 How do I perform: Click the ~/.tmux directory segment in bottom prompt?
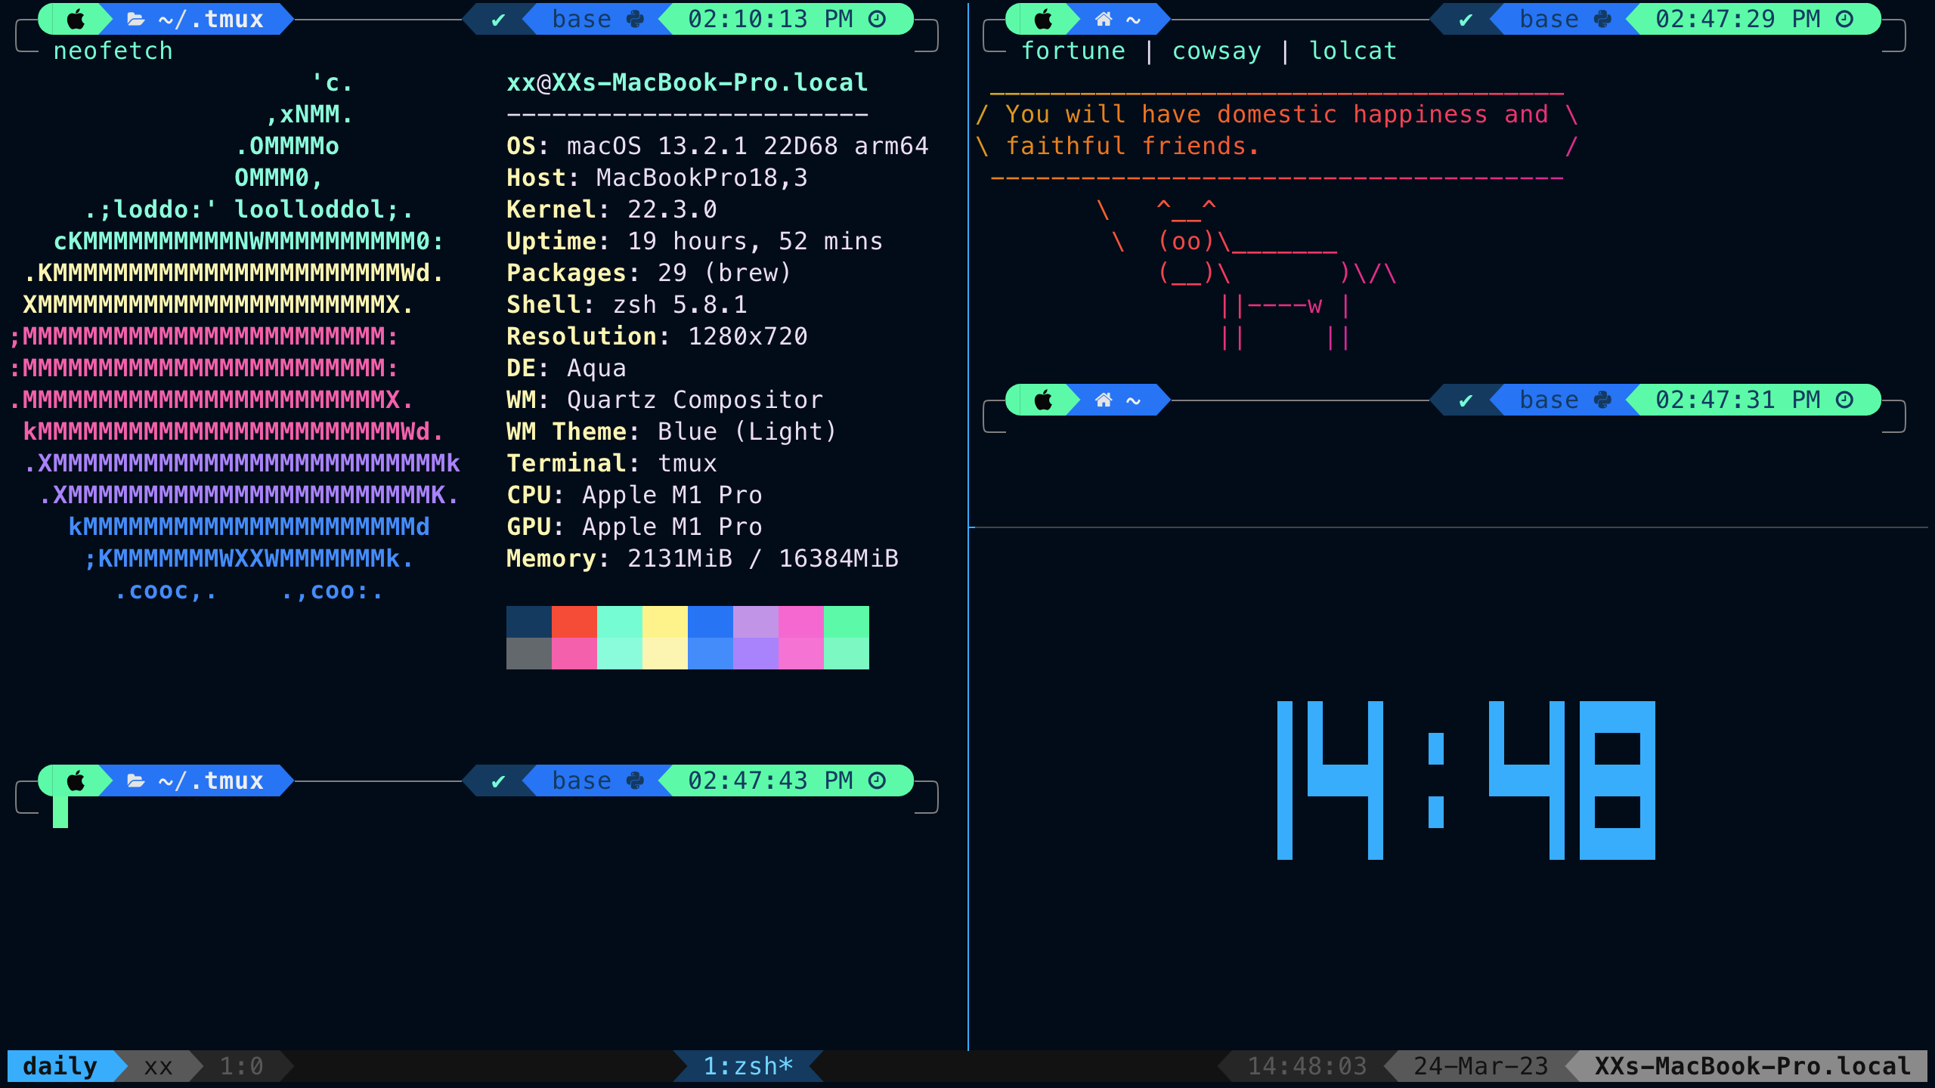click(211, 780)
